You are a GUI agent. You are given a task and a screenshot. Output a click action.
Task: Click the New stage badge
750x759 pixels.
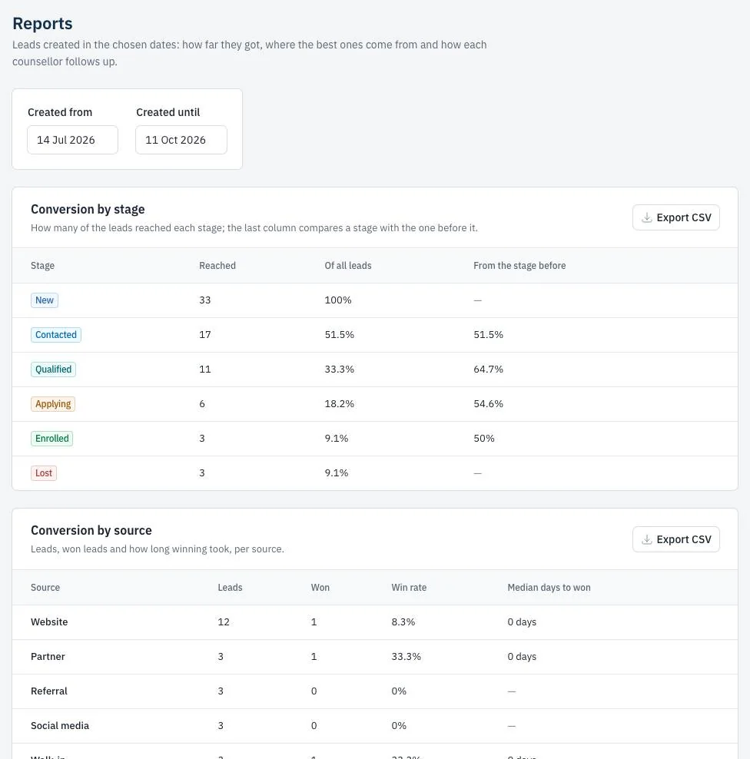45,300
